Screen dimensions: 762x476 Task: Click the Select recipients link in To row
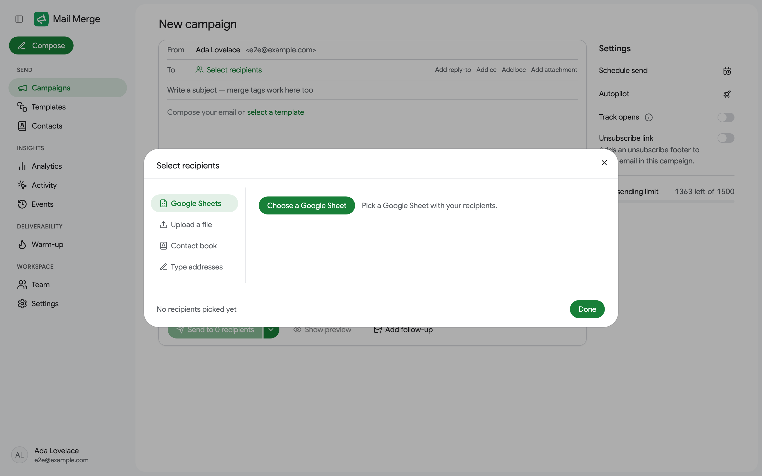[x=229, y=70]
